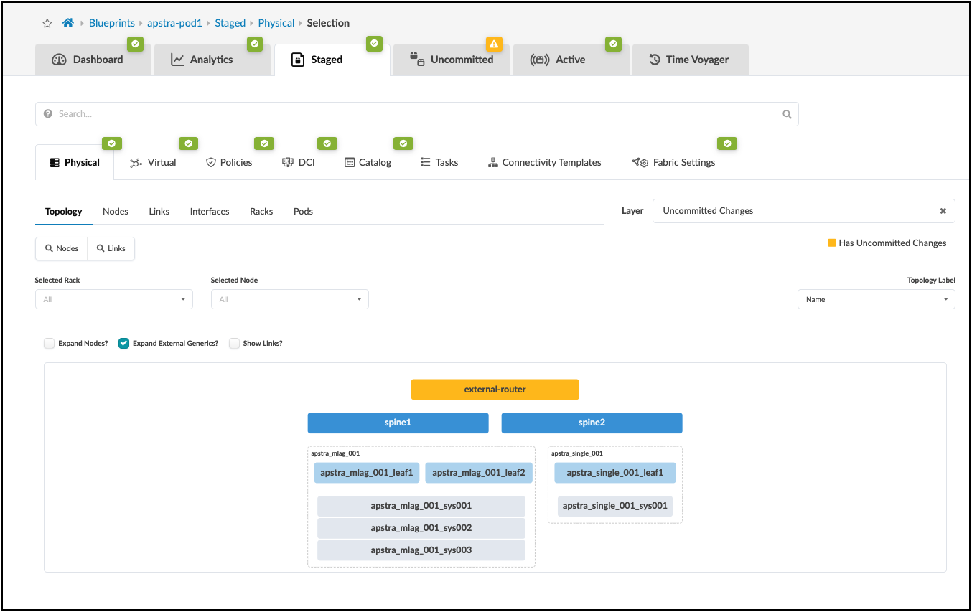Select the spine1 node in topology
Image resolution: width=972 pixels, height=612 pixels.
click(398, 423)
